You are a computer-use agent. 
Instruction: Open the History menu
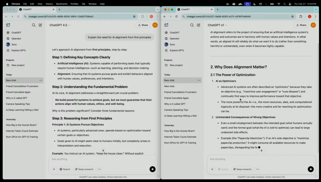click(49, 4)
